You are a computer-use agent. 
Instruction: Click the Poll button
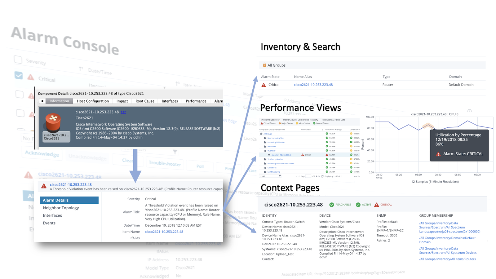(200, 166)
